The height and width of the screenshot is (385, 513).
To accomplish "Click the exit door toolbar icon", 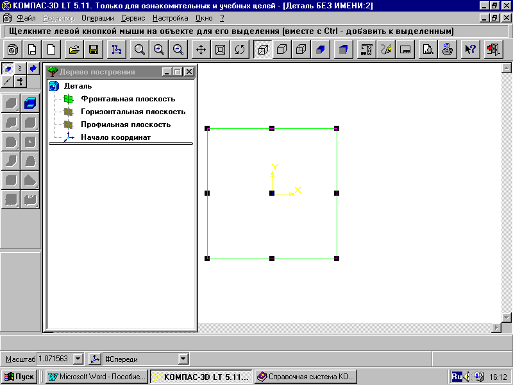I will click(493, 49).
